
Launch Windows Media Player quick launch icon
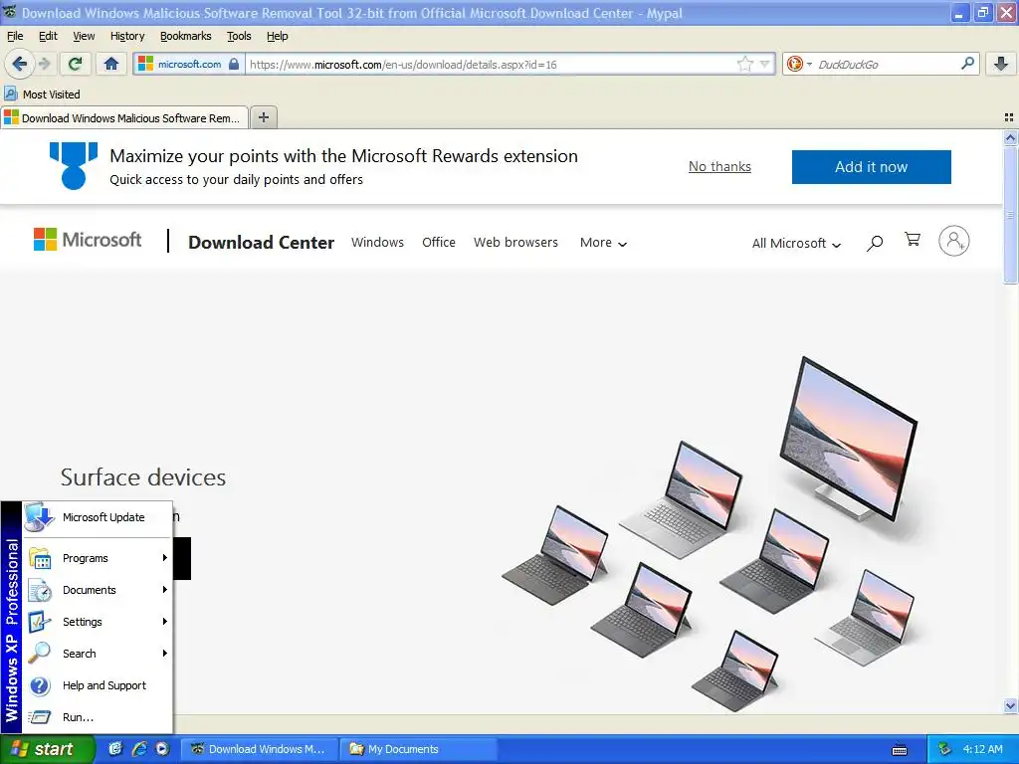(162, 749)
